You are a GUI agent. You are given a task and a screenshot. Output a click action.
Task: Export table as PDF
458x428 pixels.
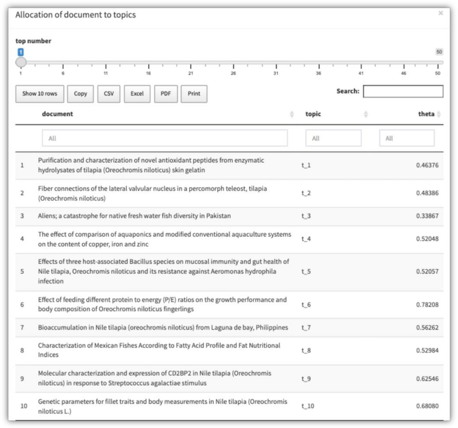166,94
